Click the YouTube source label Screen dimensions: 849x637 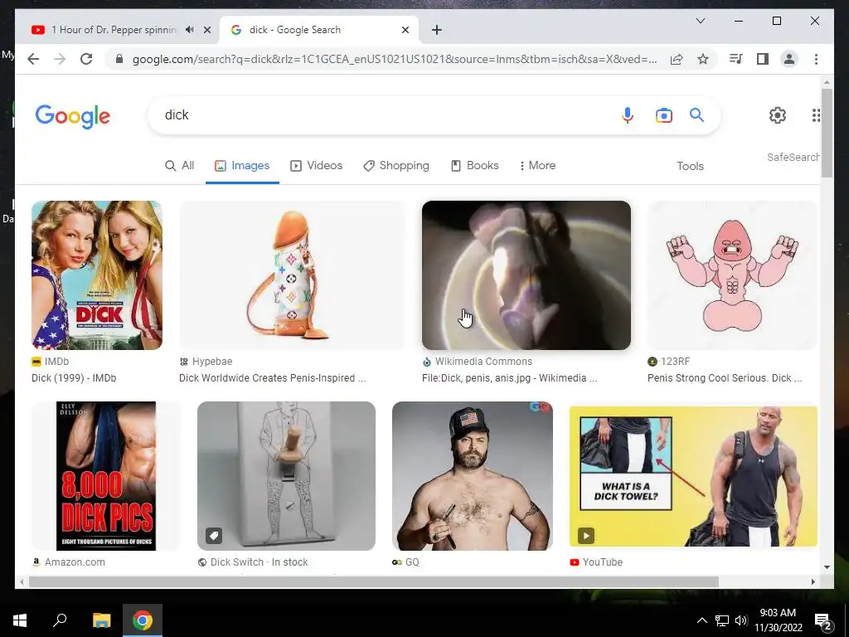596,562
